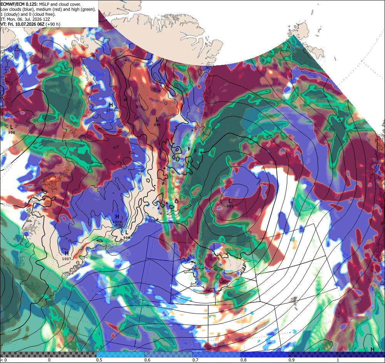Click the '1 (cloudy) and 0 (cloud free).' line
The height and width of the screenshot is (363, 385).
(x=28, y=14)
